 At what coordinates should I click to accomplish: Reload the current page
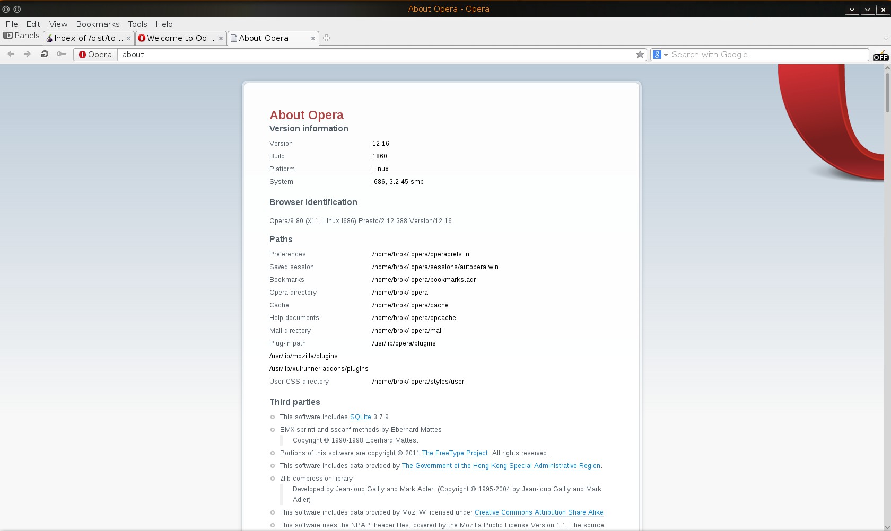pos(45,54)
